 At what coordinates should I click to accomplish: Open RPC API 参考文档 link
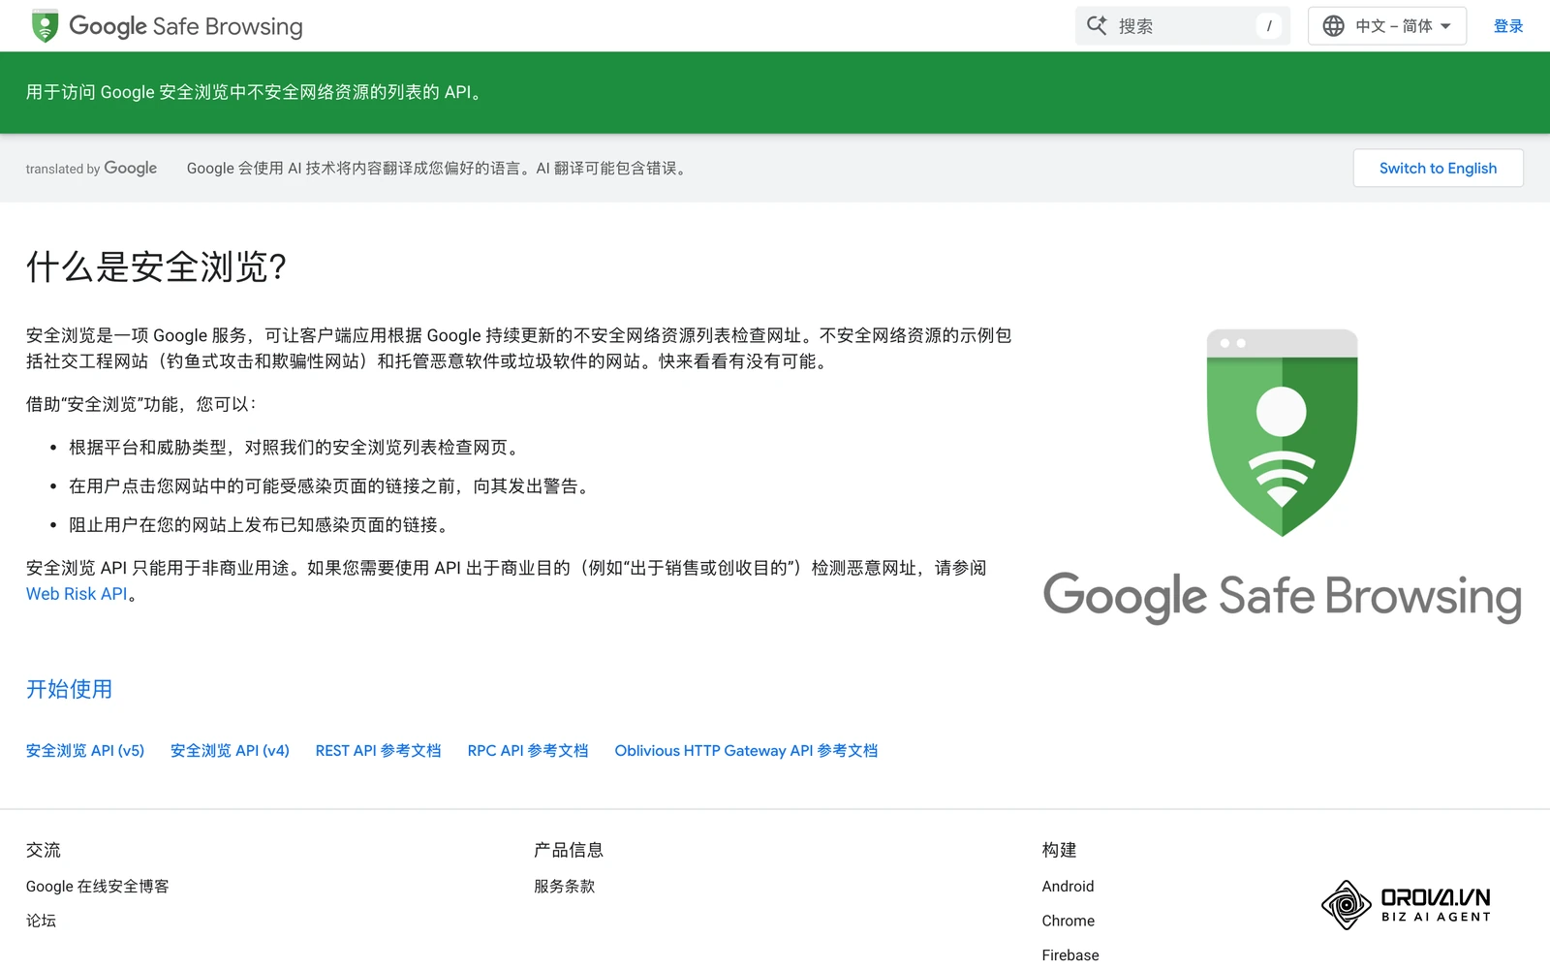528,751
